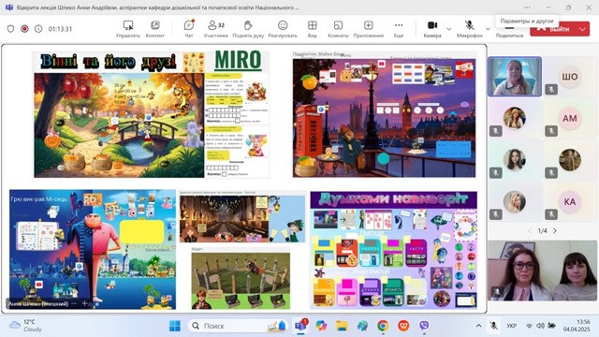Open the More (Еще) menu
This screenshot has height=337, width=599.
click(399, 29)
